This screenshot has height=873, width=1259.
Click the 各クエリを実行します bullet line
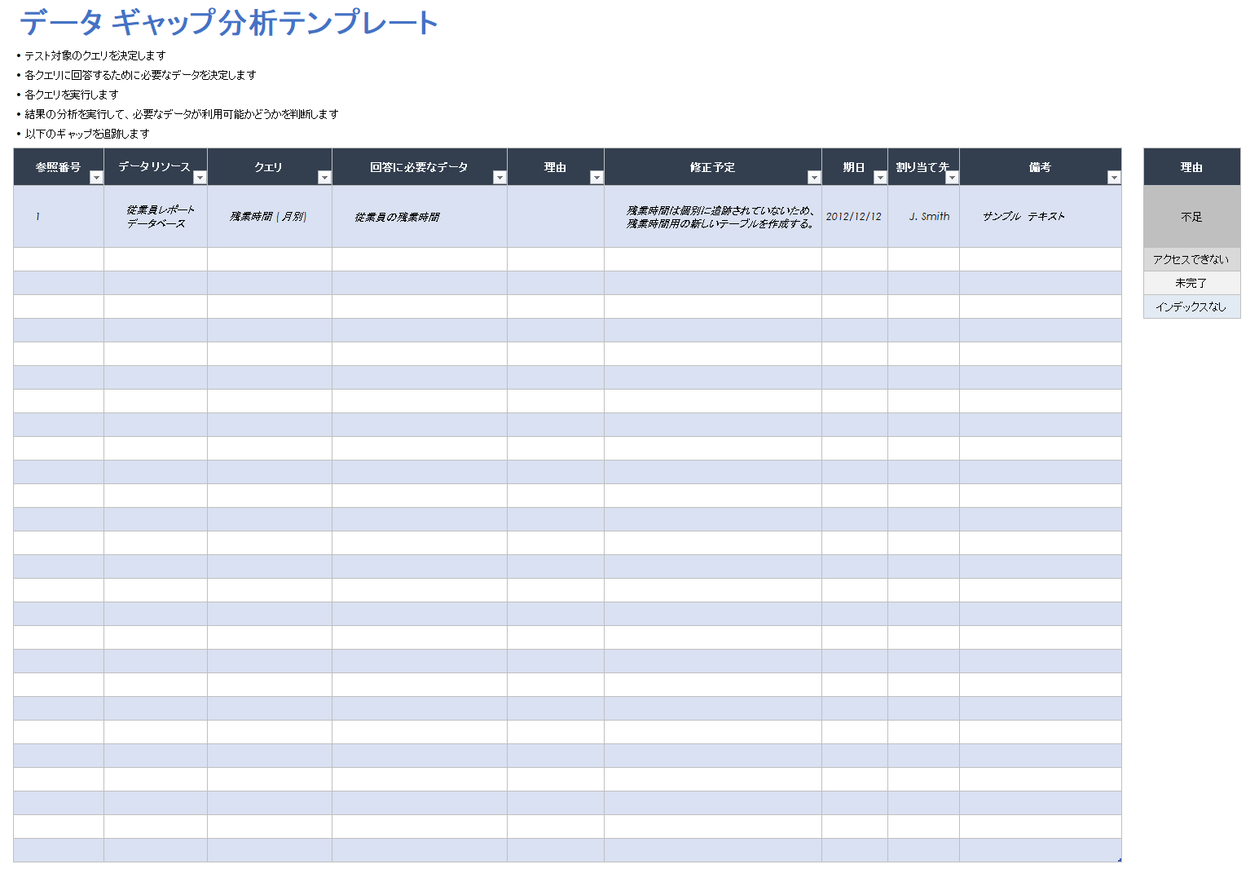point(68,95)
